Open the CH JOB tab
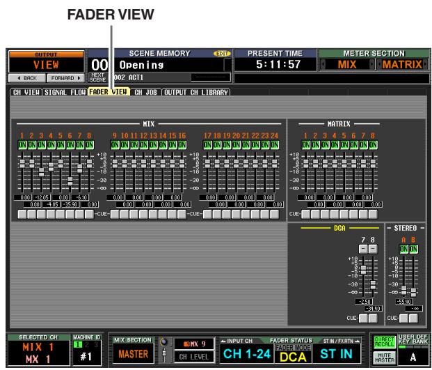The height and width of the screenshot is (370, 432). (x=146, y=92)
